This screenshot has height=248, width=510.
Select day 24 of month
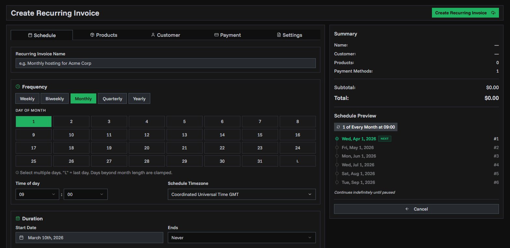[298, 148]
